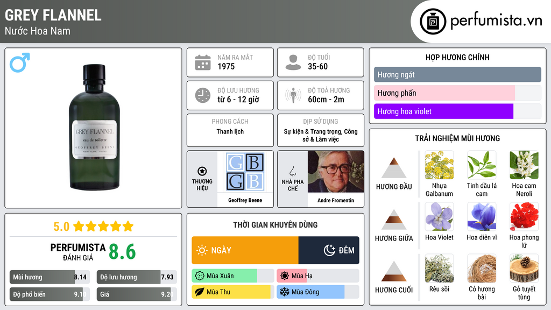Viewport: 551px width, 310px height.
Task: Click the green Mùa Xuân season bar
Action: (232, 276)
